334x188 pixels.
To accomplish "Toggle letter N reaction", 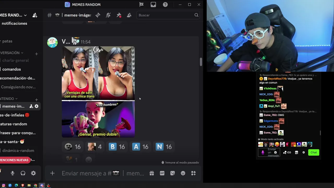I will click(164, 147).
